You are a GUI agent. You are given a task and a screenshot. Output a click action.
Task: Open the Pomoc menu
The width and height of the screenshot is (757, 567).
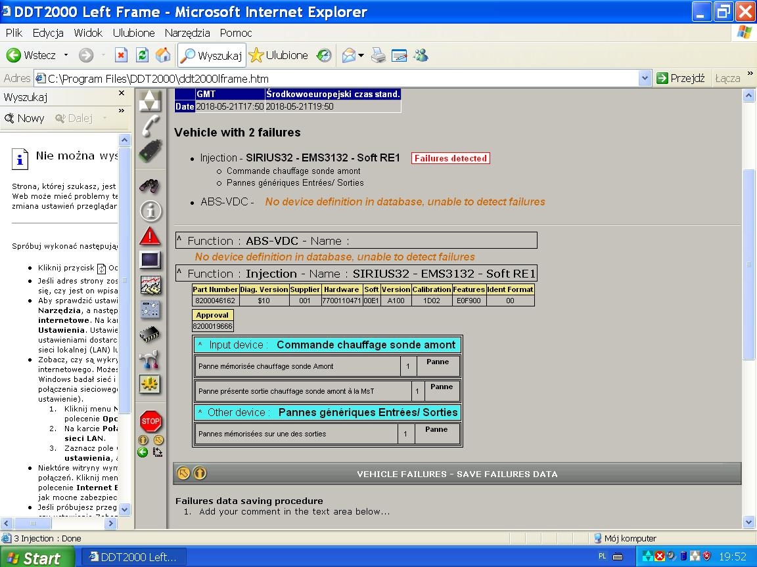pyautogui.click(x=236, y=33)
